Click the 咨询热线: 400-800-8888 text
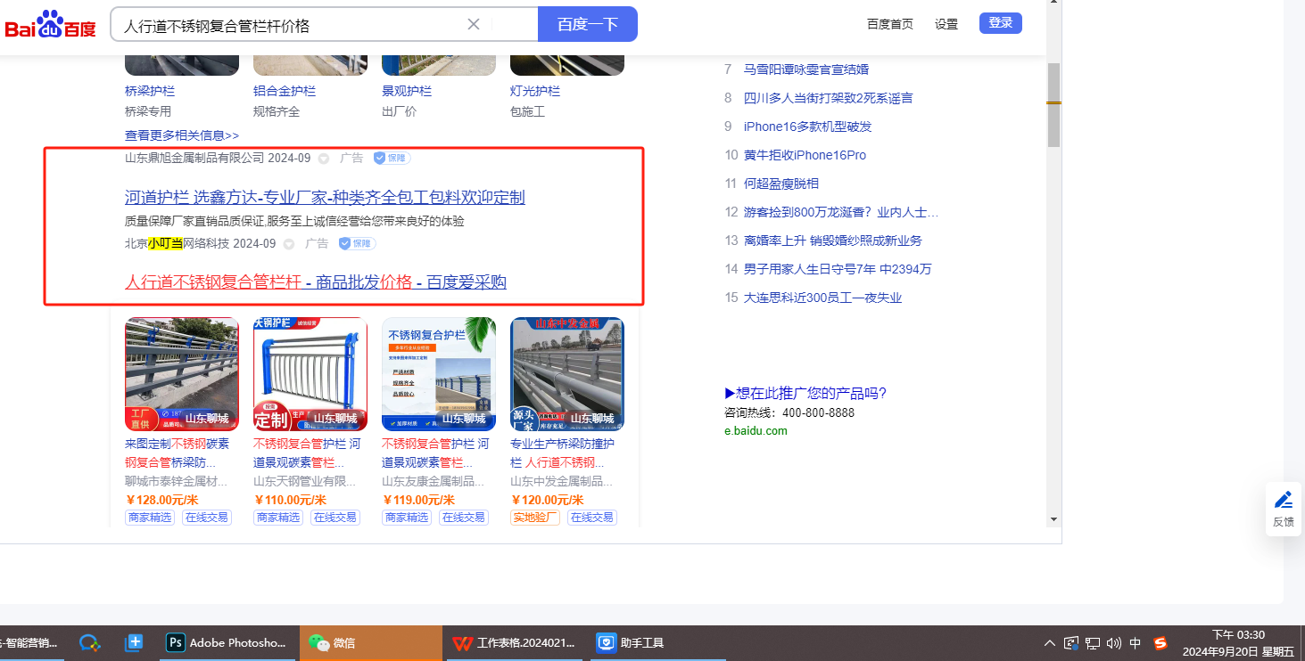The height and width of the screenshot is (661, 1305). click(x=789, y=413)
